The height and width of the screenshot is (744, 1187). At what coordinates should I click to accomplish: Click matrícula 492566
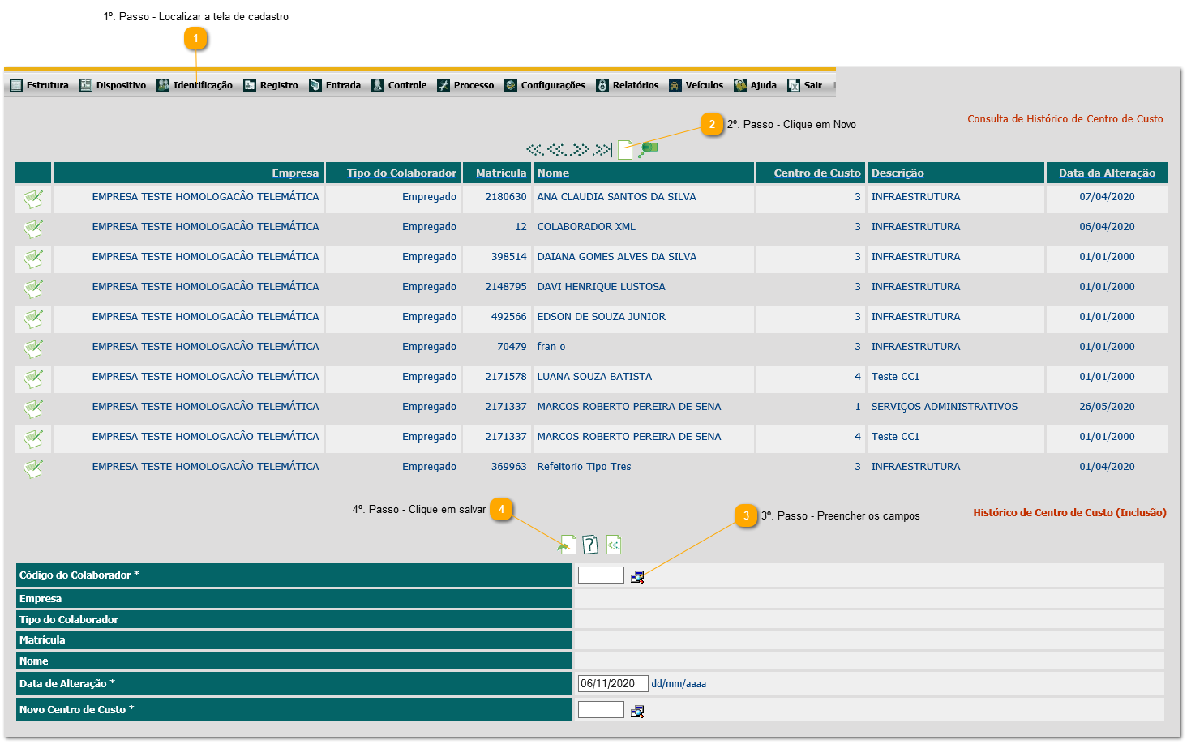pos(508,317)
